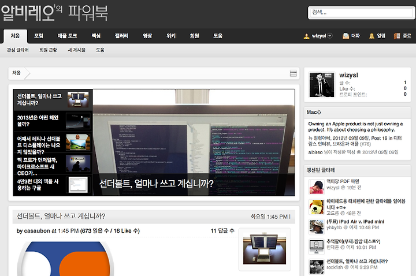Click username yhbyhb under iPad thread
The width and height of the screenshot is (416, 276).
pos(334,227)
